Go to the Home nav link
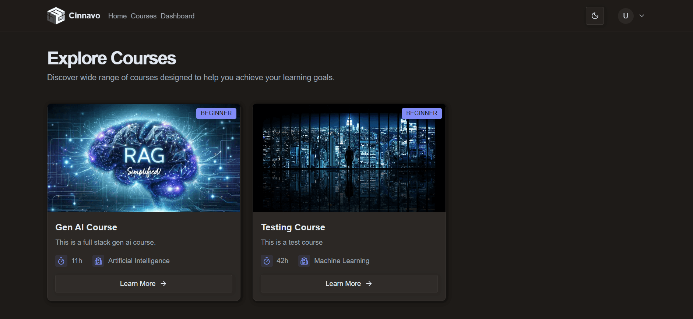The height and width of the screenshot is (319, 693). tap(117, 16)
